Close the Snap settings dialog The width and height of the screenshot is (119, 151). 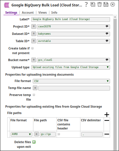pos(113,4)
